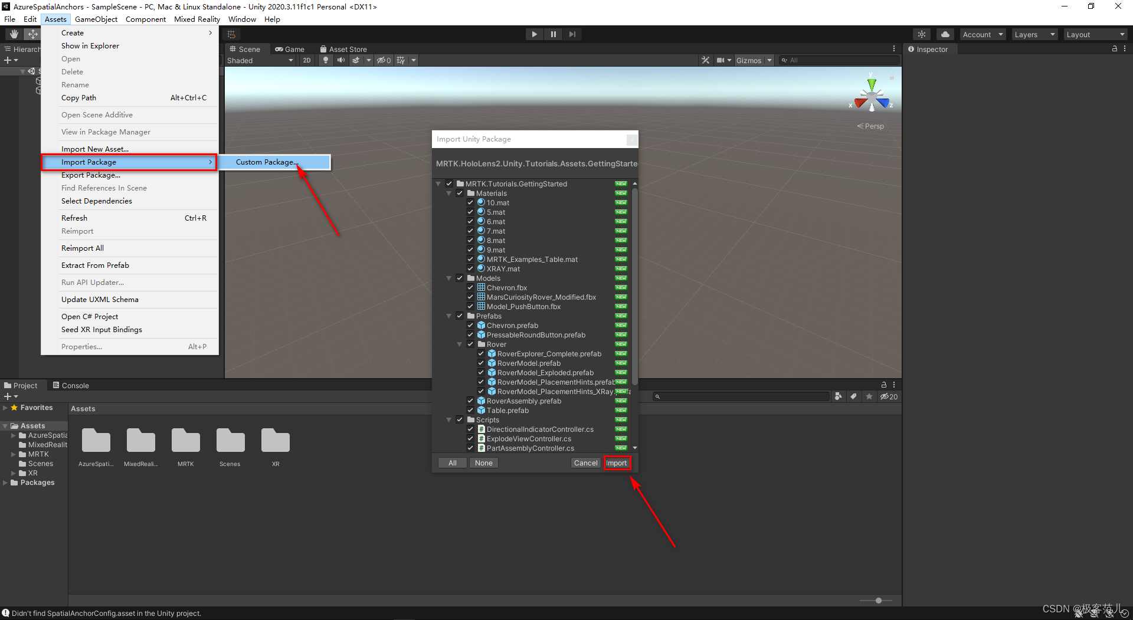
Task: Click the cloud services icon
Action: coord(945,34)
